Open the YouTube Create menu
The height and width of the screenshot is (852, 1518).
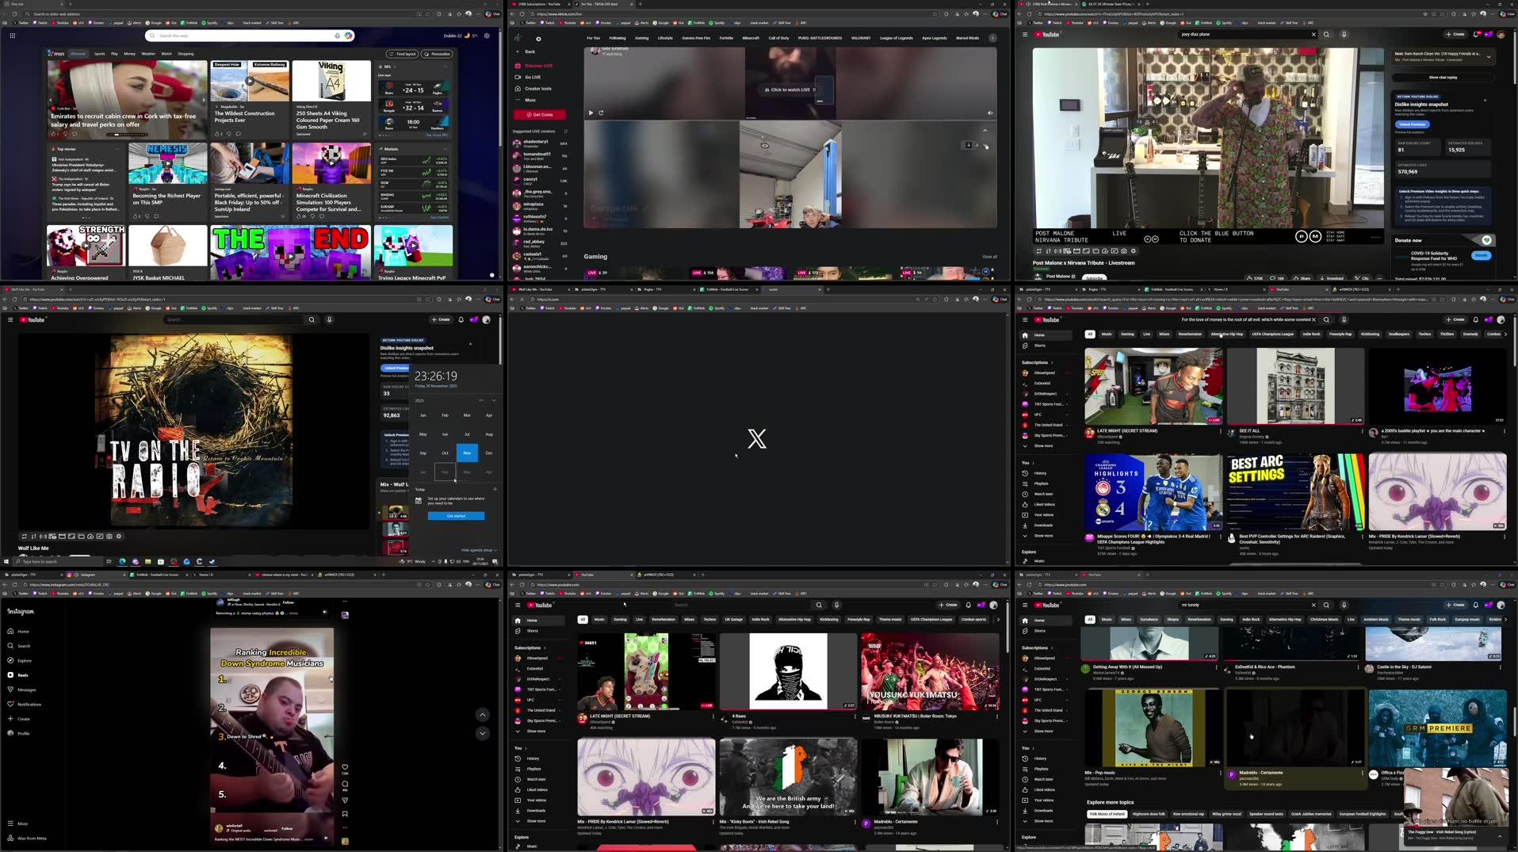pyautogui.click(x=1456, y=34)
